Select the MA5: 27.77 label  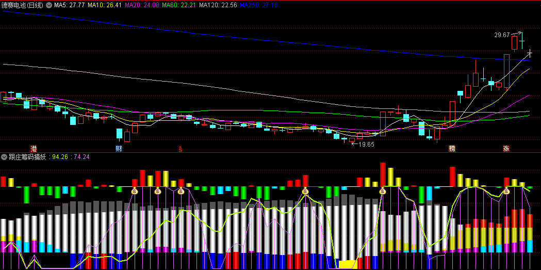pos(68,5)
